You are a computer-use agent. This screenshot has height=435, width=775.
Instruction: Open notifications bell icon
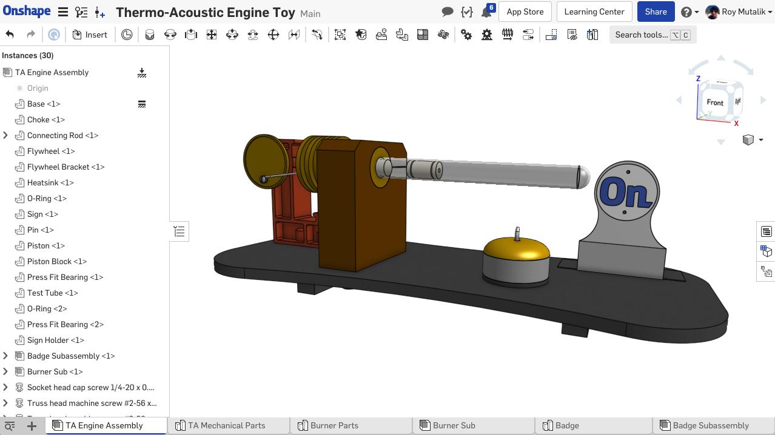click(486, 12)
